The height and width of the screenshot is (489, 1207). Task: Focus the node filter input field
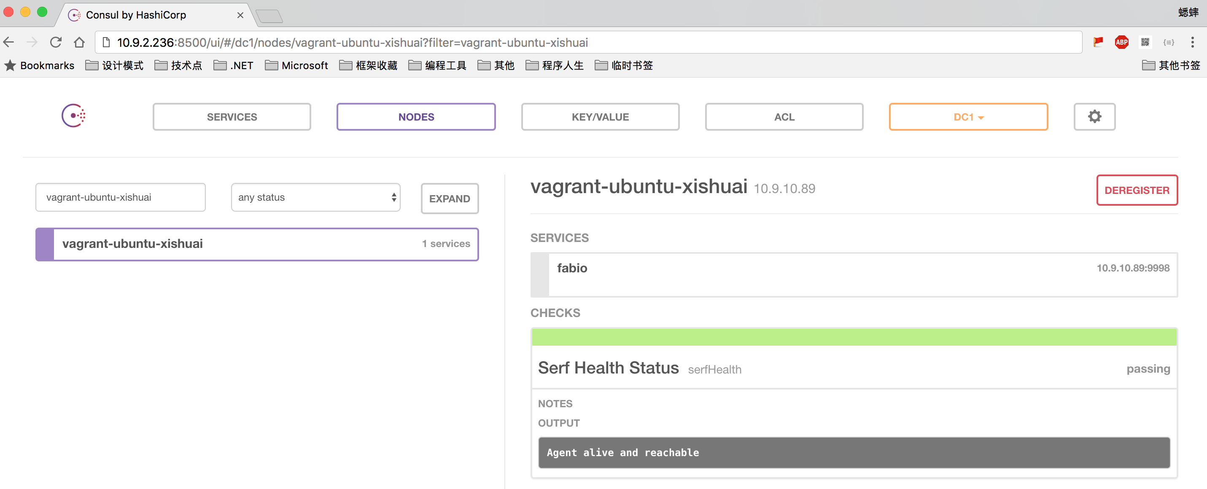point(121,197)
